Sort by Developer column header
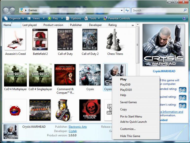 pyautogui.click(x=97, y=25)
